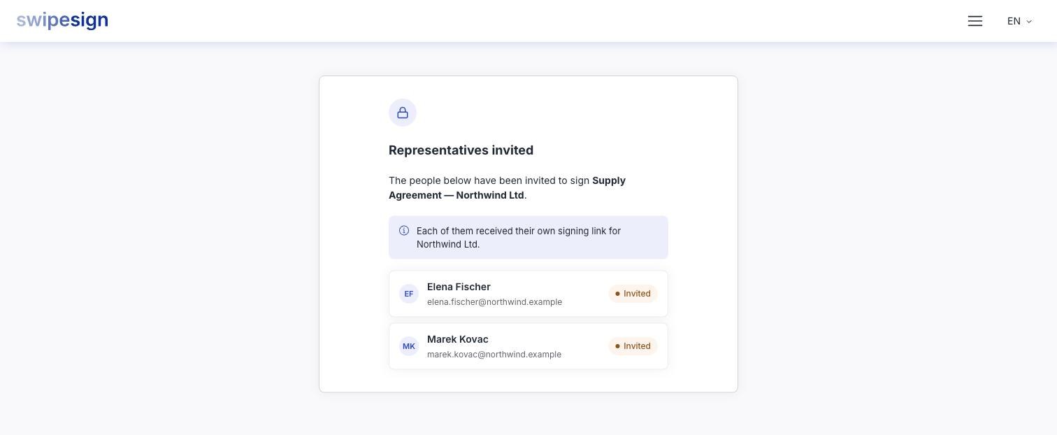Click Marek Kovac's Invited status badge
Screen dimensions: 1057x435
coord(633,346)
